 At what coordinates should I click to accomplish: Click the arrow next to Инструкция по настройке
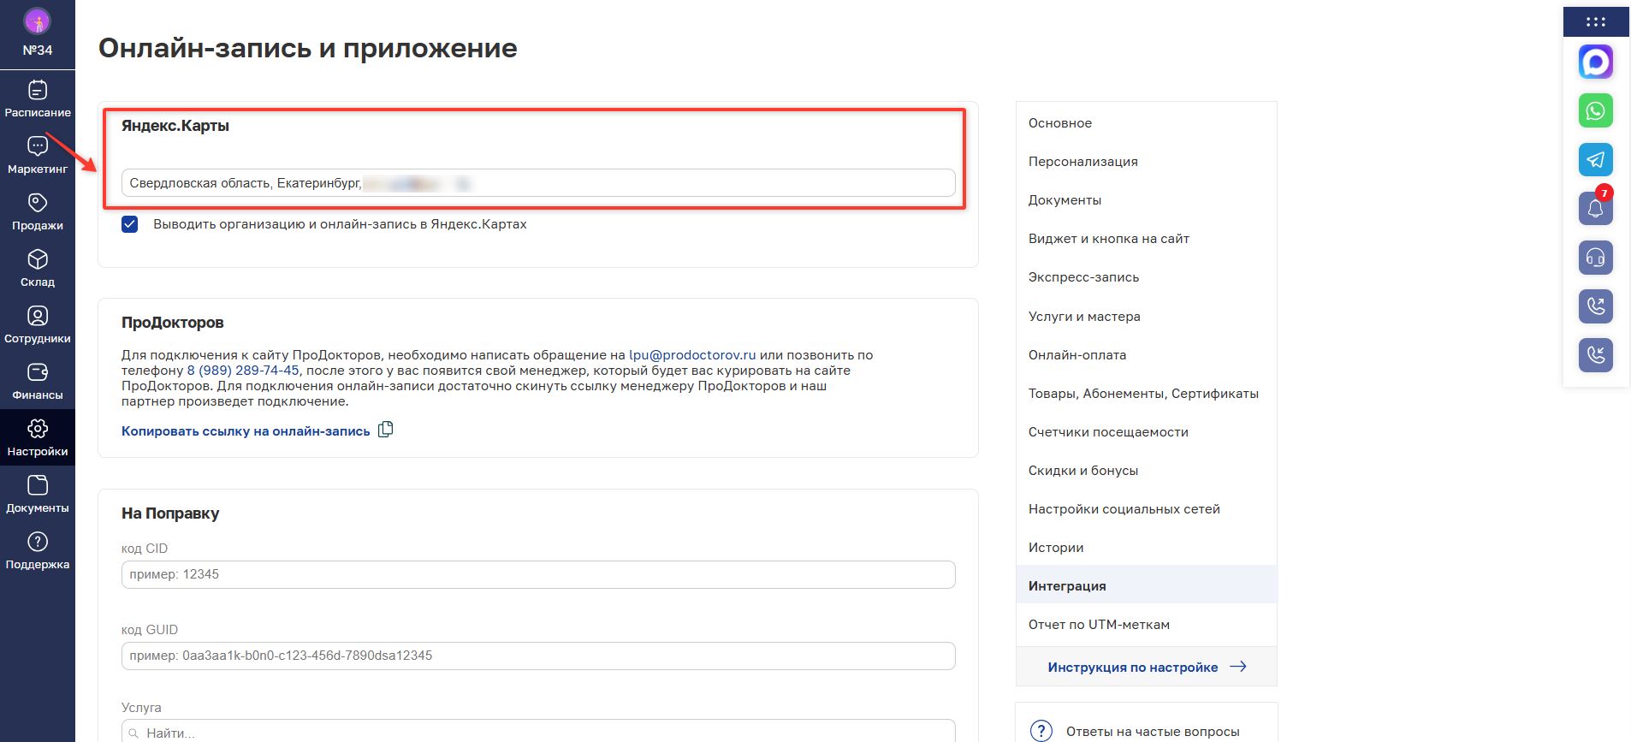click(1238, 667)
